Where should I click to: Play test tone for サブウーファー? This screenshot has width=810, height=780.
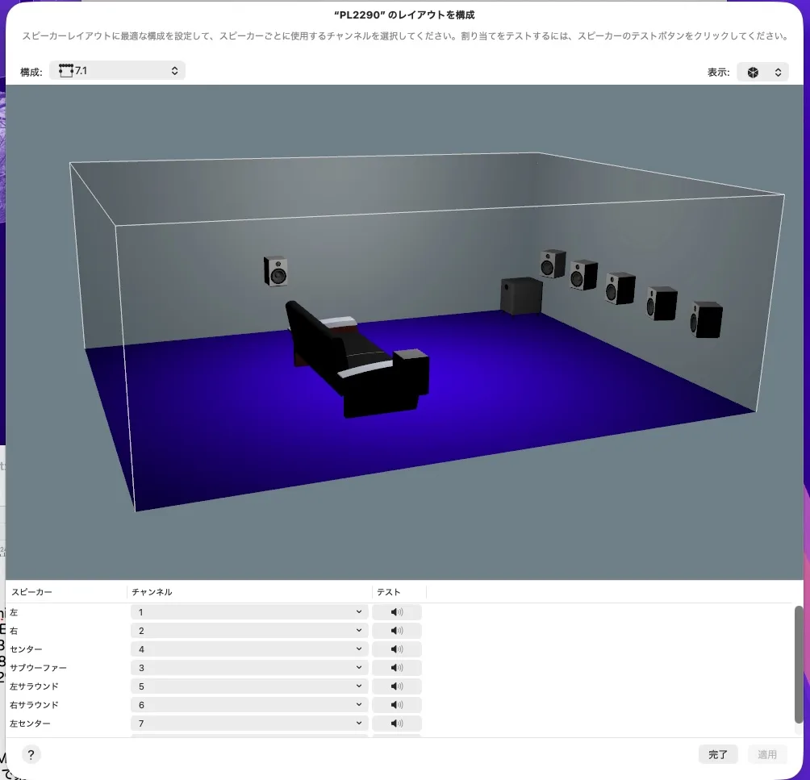[x=396, y=668]
